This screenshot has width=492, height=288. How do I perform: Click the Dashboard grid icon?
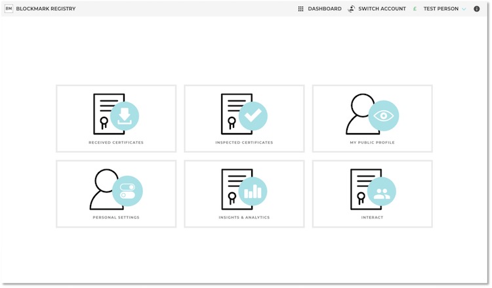(x=300, y=9)
